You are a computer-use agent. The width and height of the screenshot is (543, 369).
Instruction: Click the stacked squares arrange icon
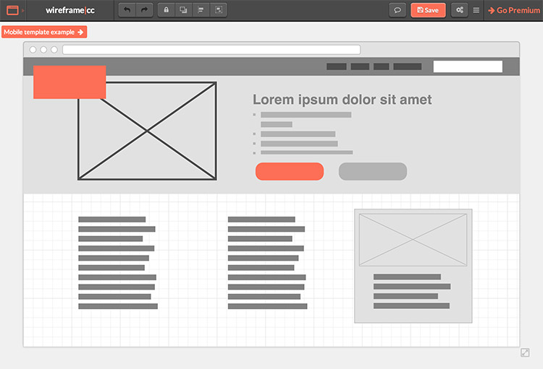tap(183, 10)
